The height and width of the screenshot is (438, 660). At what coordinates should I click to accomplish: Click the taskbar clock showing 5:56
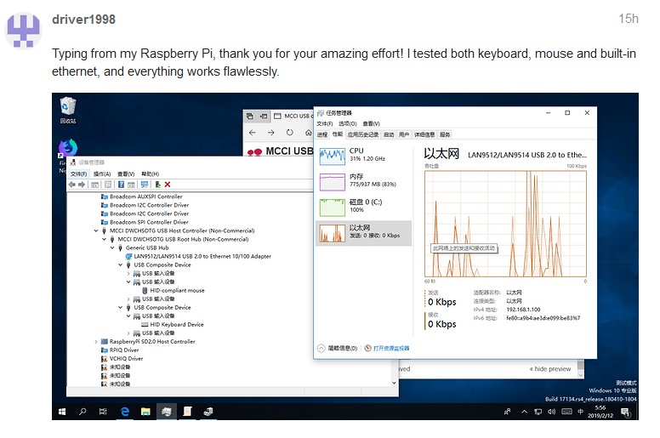[x=600, y=412]
